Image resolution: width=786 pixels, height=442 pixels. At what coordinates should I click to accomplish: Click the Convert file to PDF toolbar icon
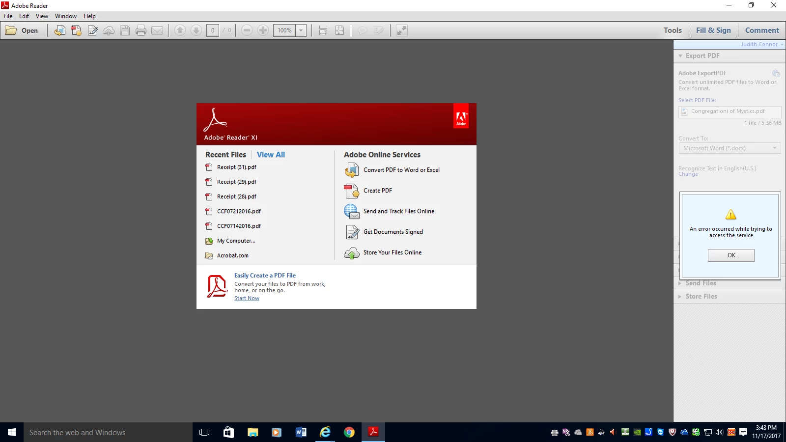coord(60,30)
